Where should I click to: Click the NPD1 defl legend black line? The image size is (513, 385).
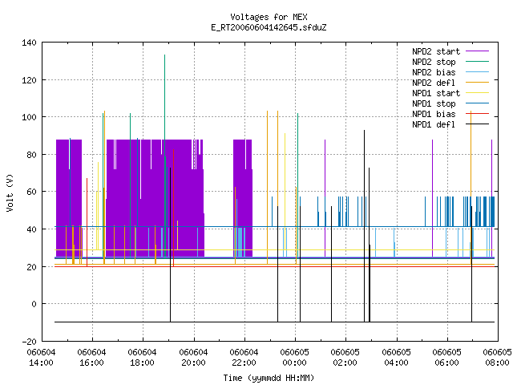pos(477,124)
